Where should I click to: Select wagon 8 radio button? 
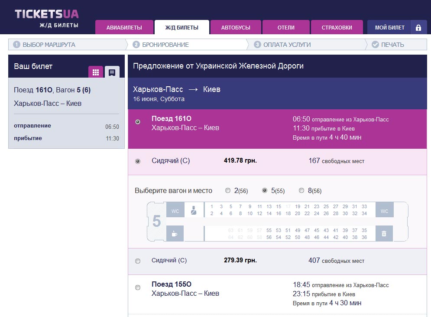click(x=301, y=191)
